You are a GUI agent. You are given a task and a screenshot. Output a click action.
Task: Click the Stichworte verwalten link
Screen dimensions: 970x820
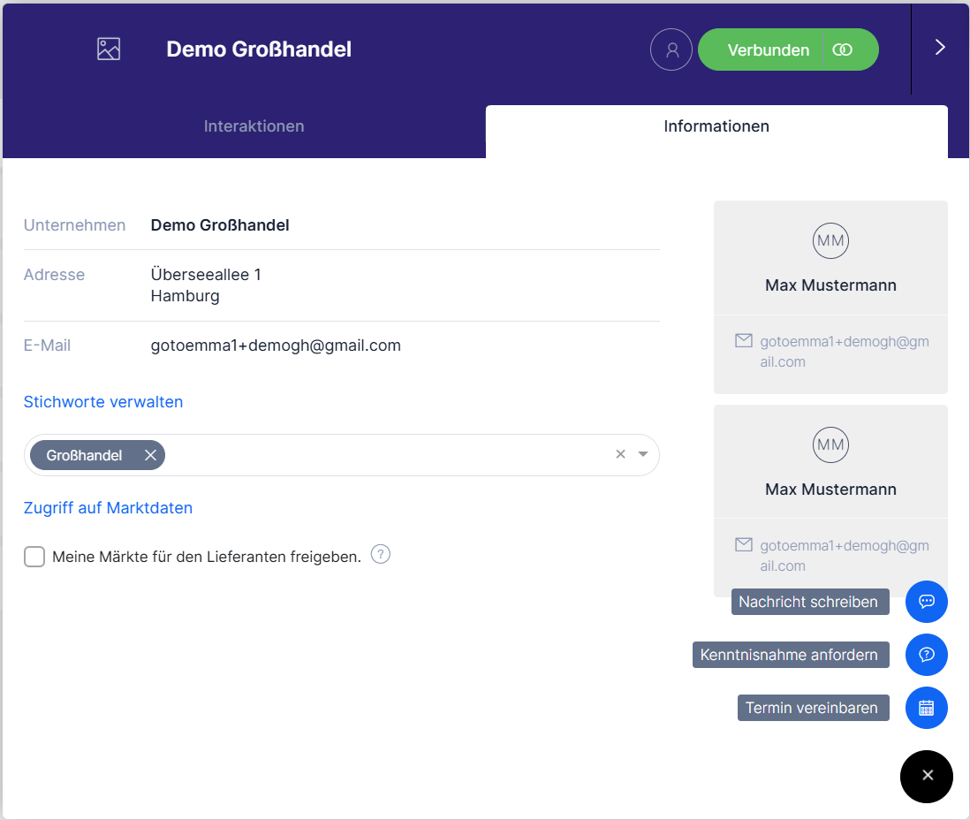pos(103,402)
